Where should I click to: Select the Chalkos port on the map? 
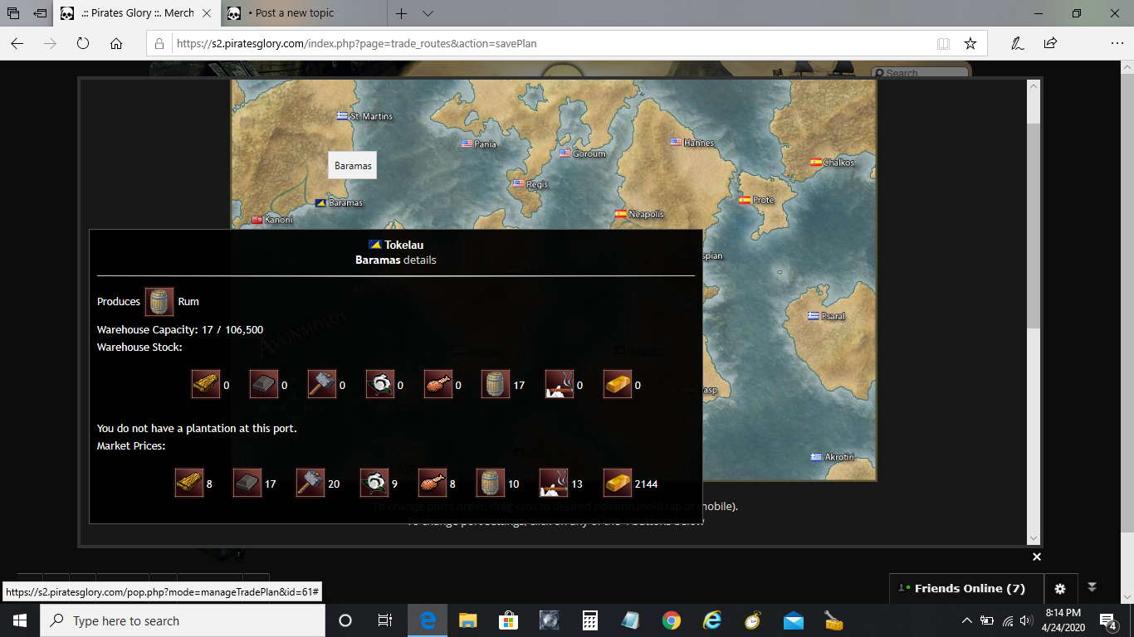click(832, 163)
